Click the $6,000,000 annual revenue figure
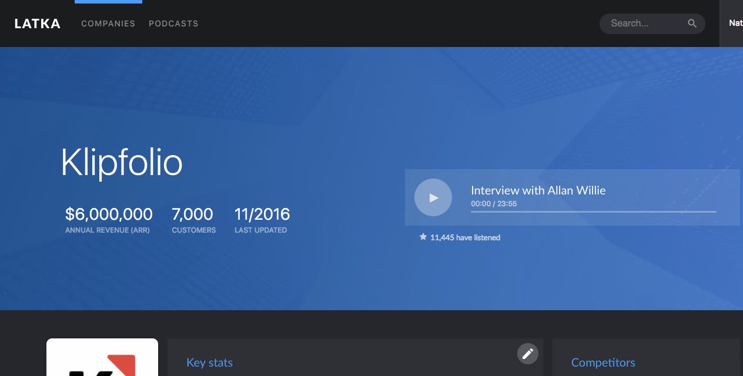 pyautogui.click(x=109, y=214)
